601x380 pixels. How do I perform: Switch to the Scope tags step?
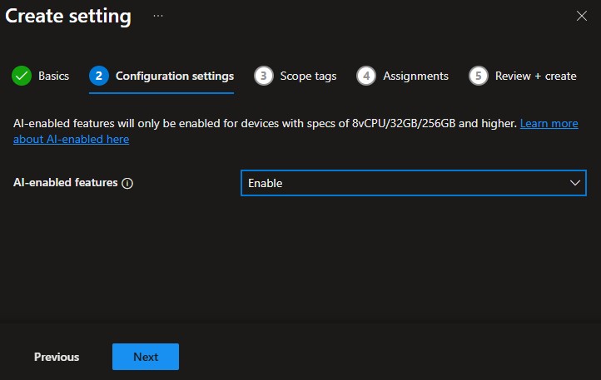click(308, 76)
